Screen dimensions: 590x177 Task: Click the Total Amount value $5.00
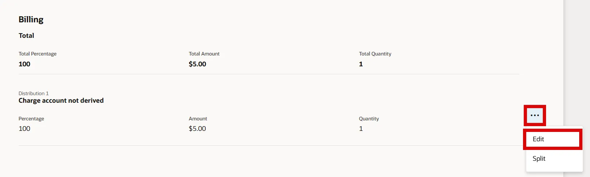tap(197, 64)
